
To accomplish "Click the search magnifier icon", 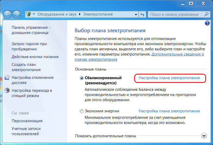I will (x=207, y=14).
